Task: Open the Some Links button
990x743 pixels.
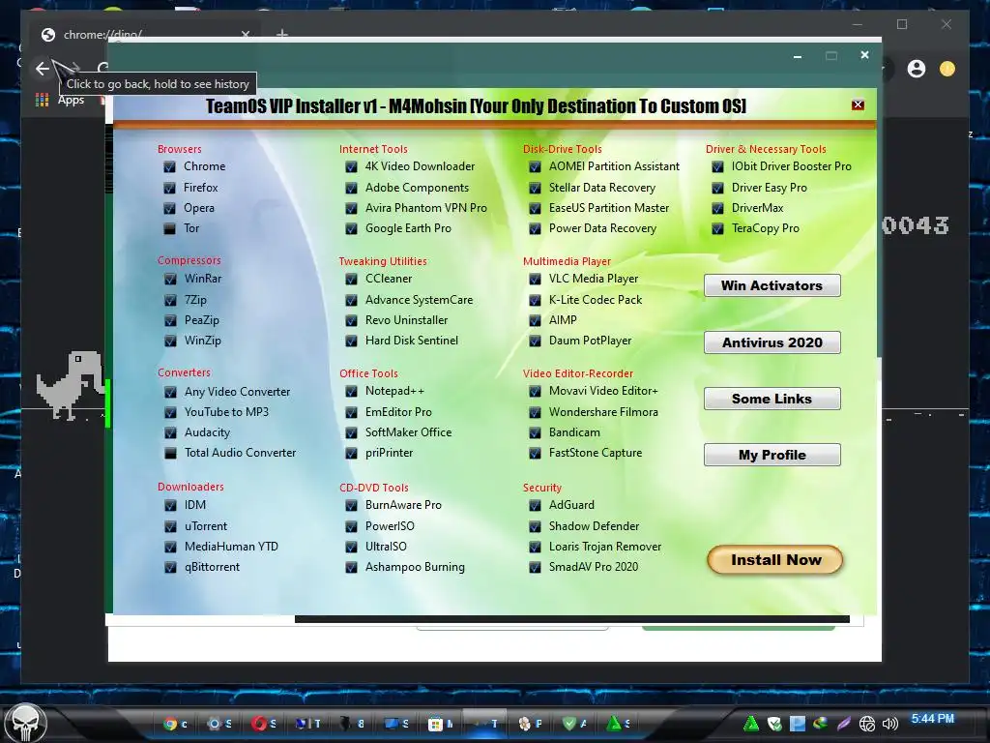Action: coord(772,399)
